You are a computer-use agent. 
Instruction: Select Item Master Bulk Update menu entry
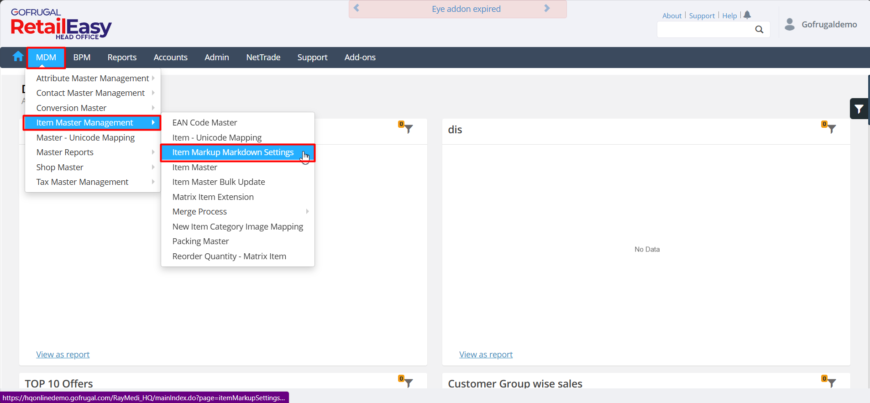219,182
